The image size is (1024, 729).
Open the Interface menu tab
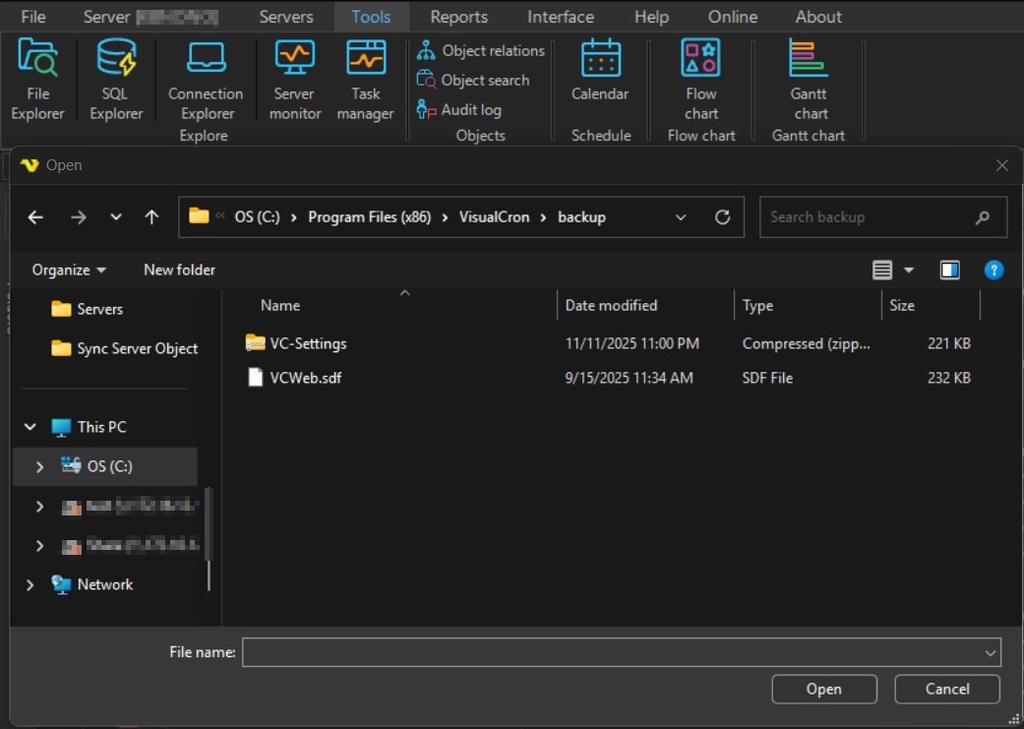pyautogui.click(x=561, y=17)
